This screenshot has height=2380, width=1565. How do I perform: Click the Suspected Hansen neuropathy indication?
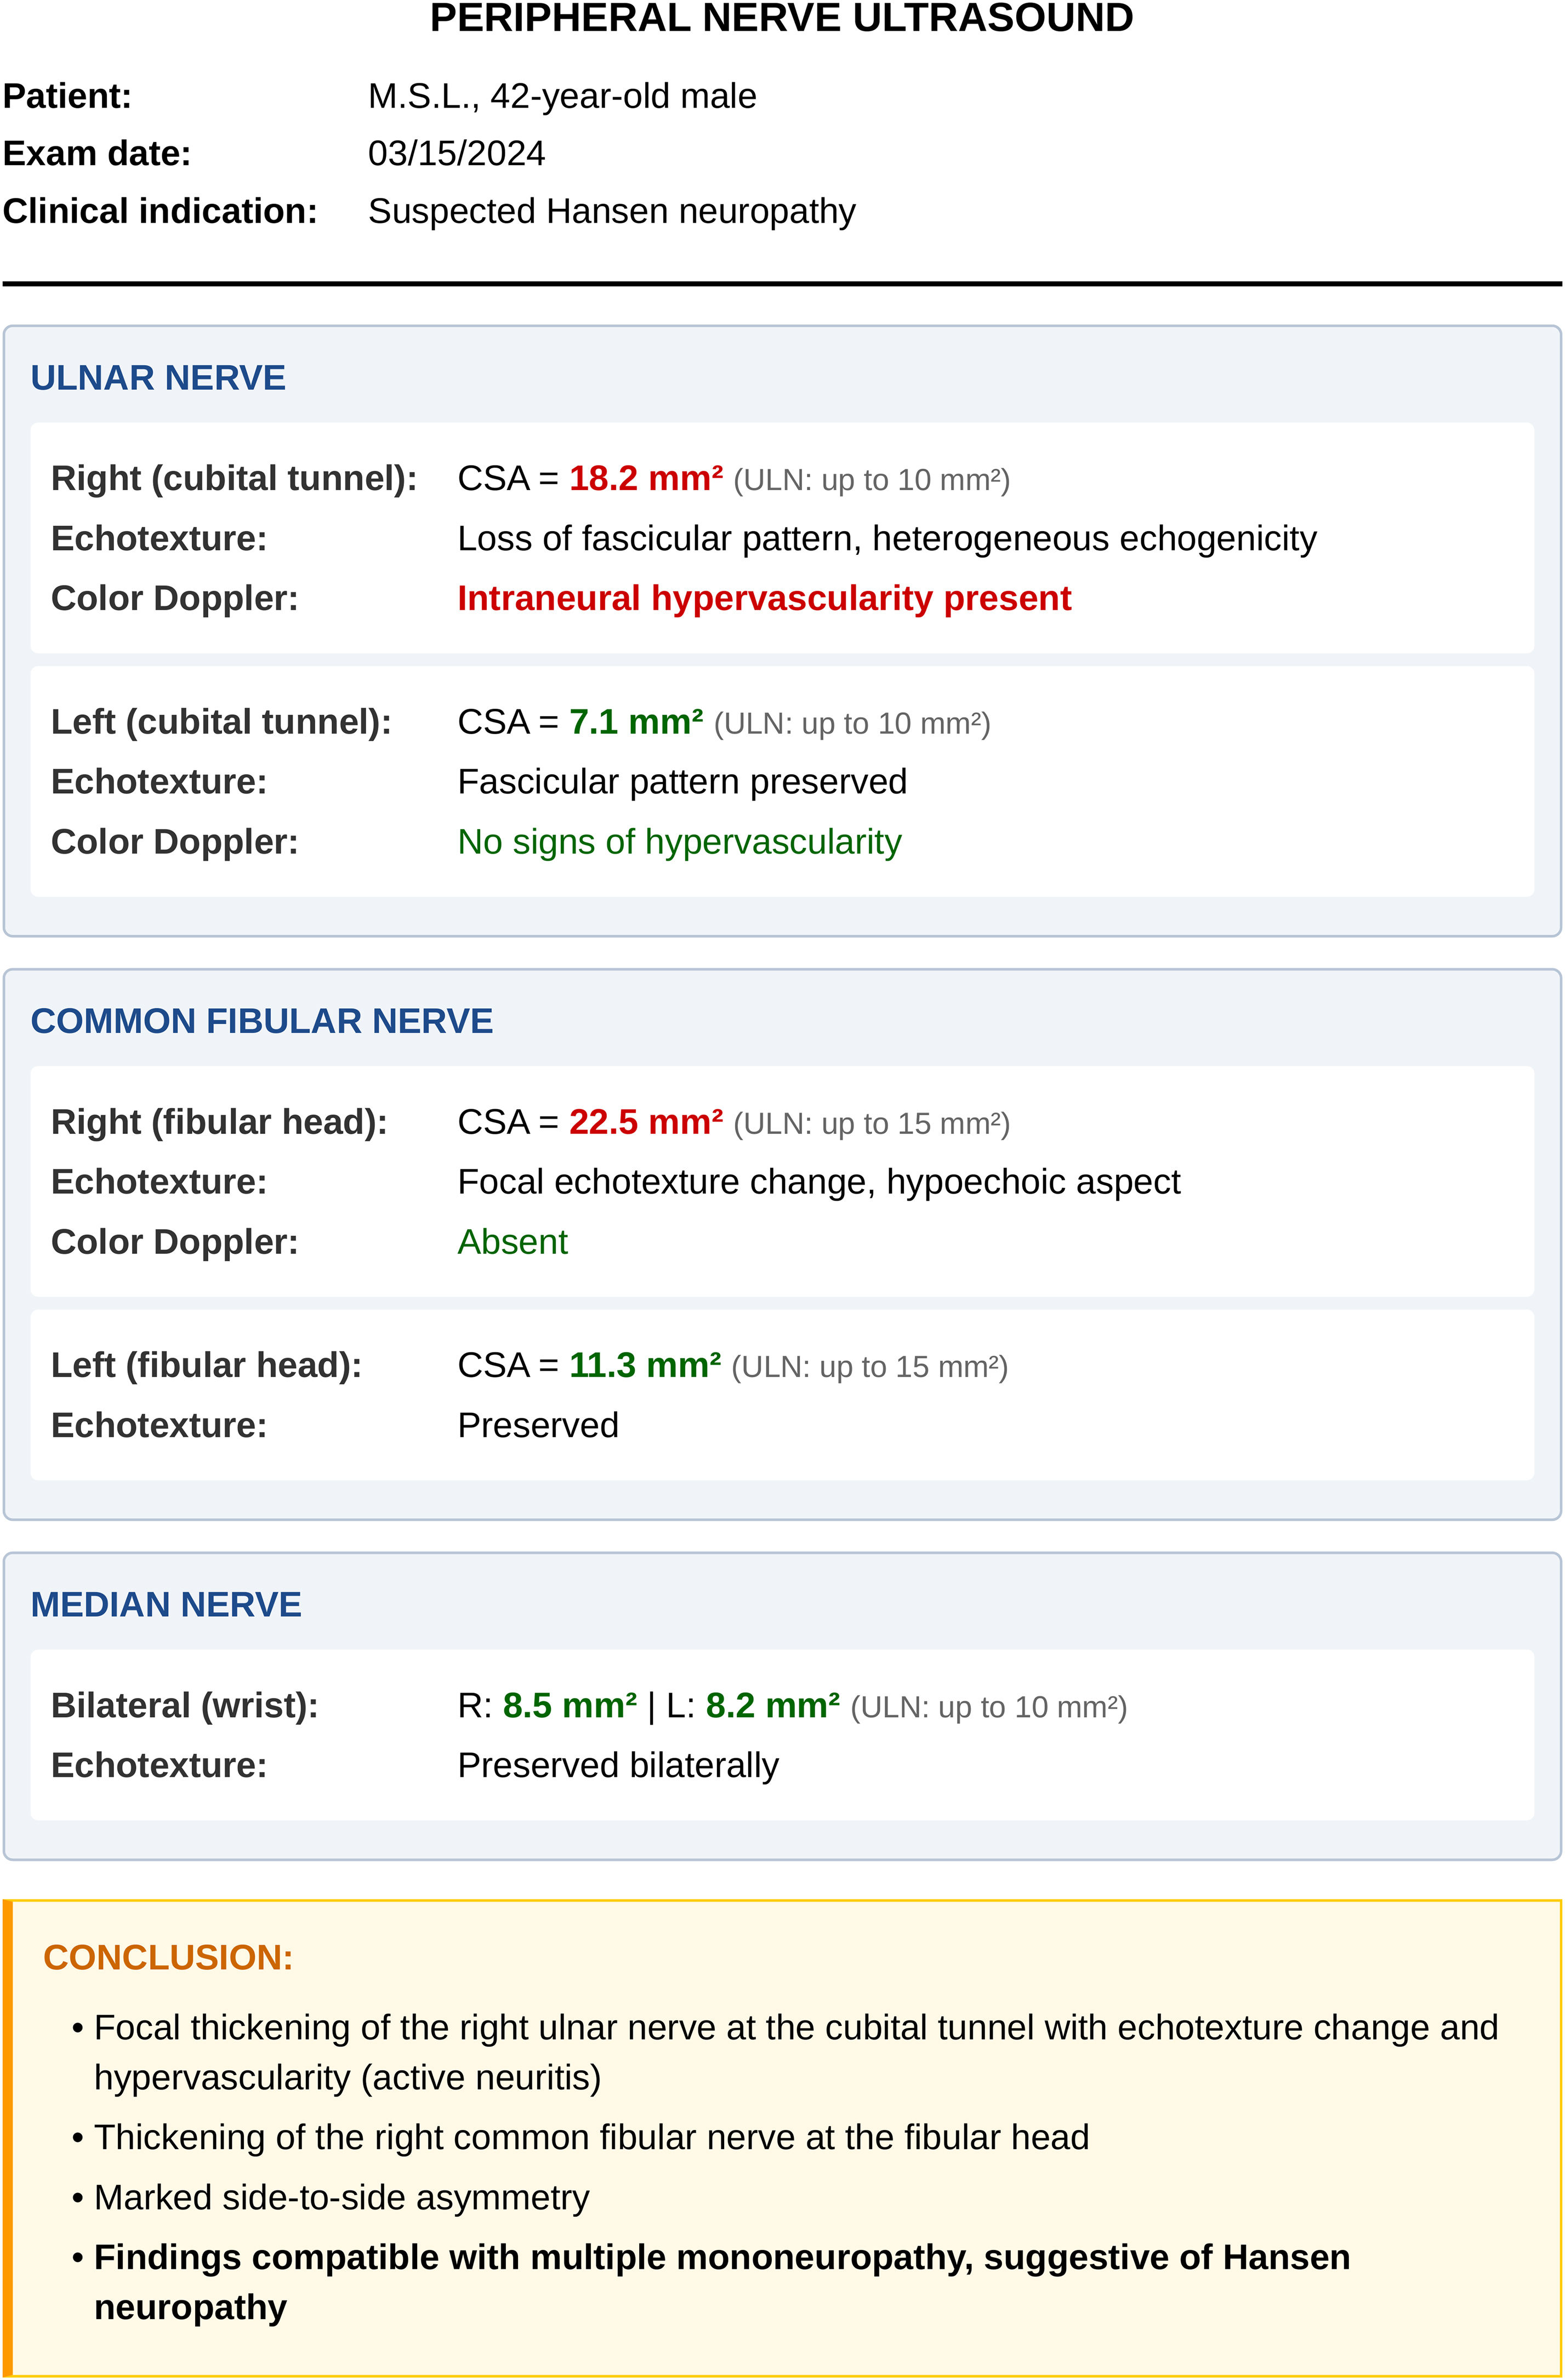point(611,211)
